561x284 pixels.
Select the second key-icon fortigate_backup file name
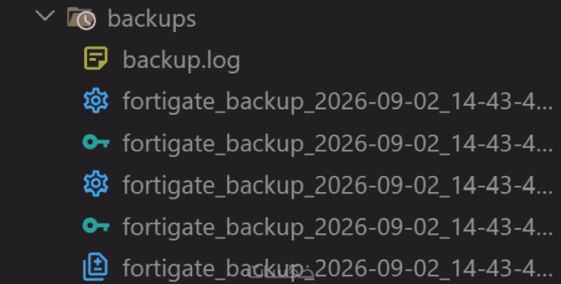pyautogui.click(x=337, y=227)
